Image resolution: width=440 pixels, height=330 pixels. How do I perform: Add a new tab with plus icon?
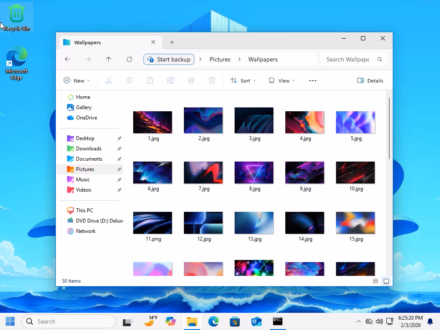point(172,42)
